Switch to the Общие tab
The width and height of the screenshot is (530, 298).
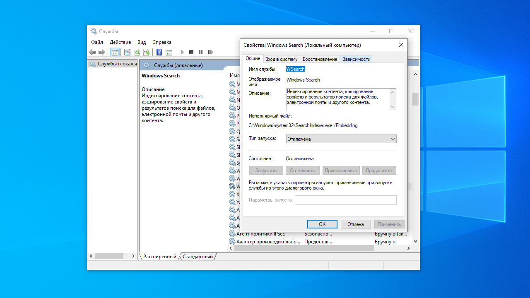point(253,58)
